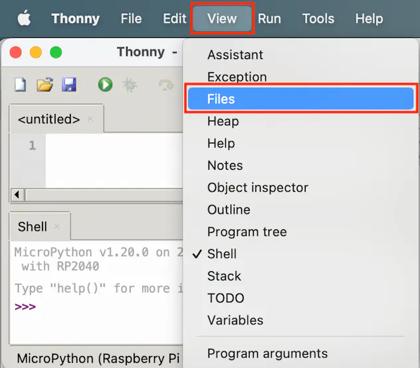Run current script with green play icon
The height and width of the screenshot is (368, 420).
click(x=105, y=85)
